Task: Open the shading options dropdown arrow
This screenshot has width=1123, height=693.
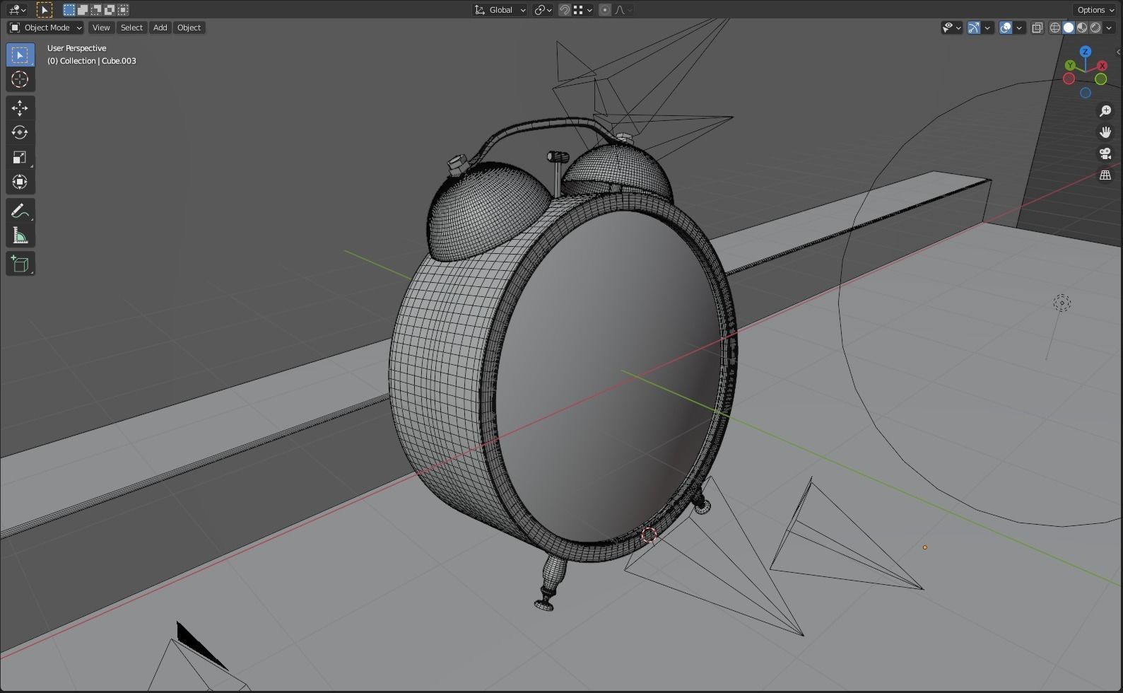Action: click(x=1110, y=28)
